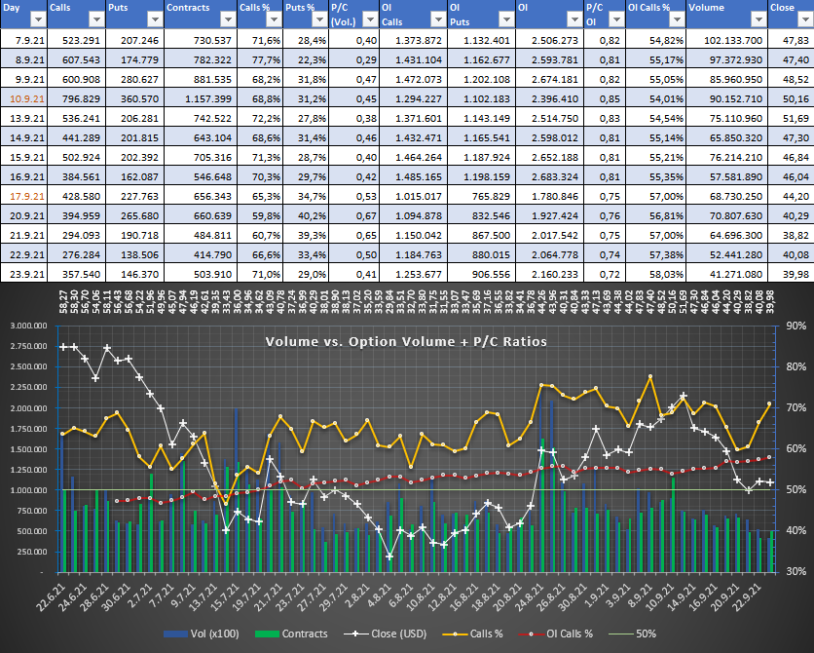Select the right axis label 90%
814x653 pixels.
tap(795, 326)
